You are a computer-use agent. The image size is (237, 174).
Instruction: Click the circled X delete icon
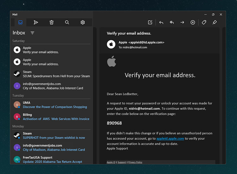pos(193,22)
